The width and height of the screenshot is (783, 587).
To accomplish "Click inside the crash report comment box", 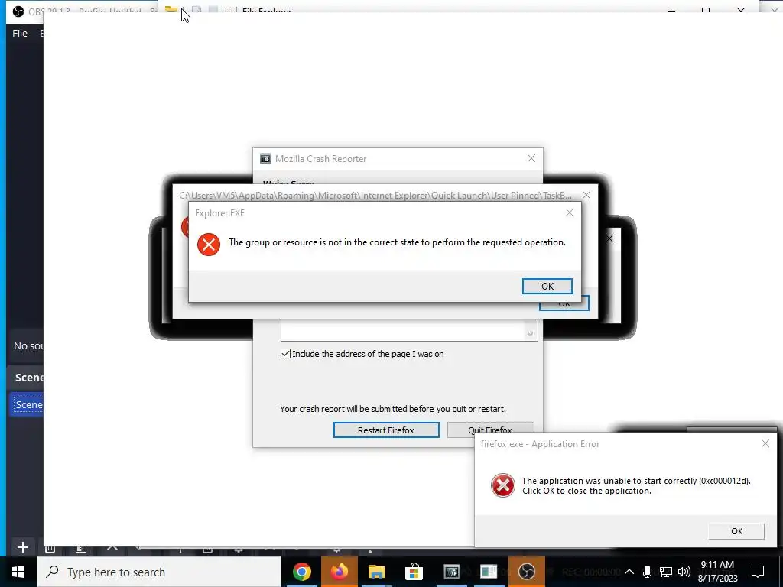I will [x=404, y=332].
